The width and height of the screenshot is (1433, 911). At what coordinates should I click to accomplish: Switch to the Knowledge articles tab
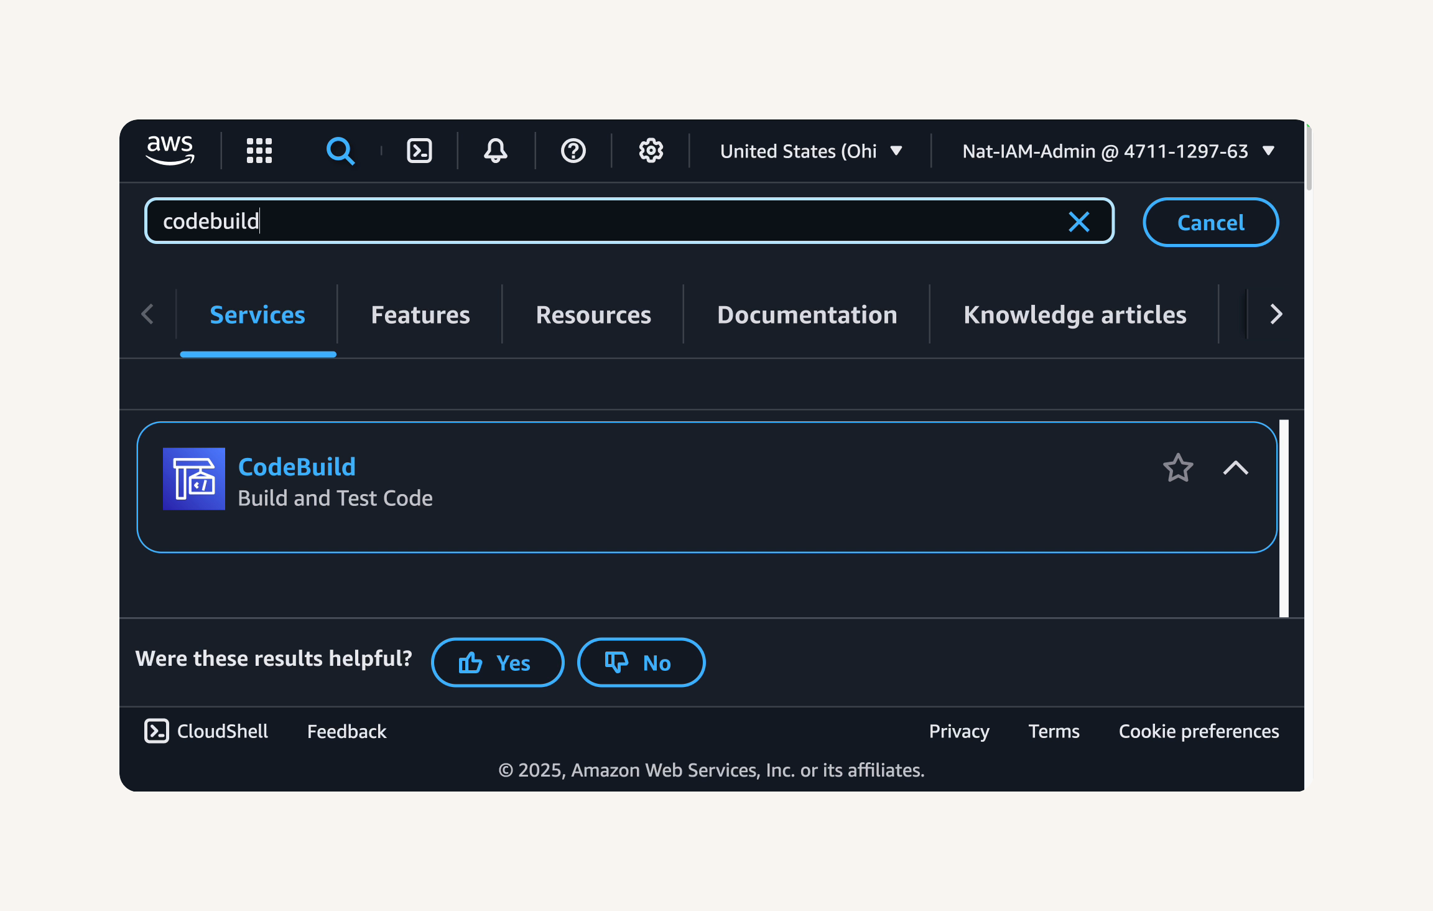(x=1075, y=315)
